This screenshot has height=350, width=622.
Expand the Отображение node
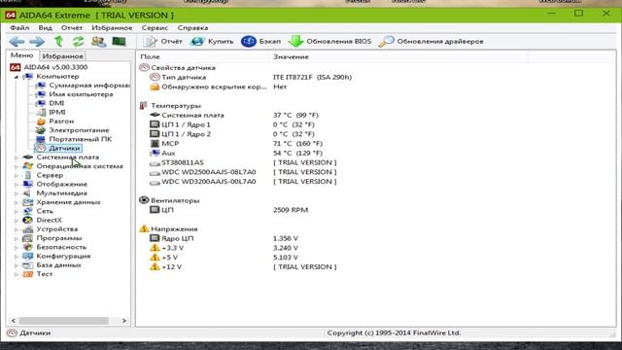coord(17,185)
